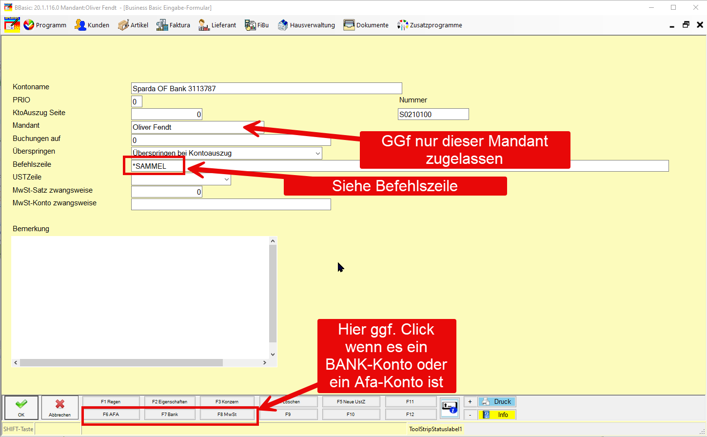This screenshot has width=707, height=437.
Task: Minimize the inner form via menu bar
Action: [672, 25]
